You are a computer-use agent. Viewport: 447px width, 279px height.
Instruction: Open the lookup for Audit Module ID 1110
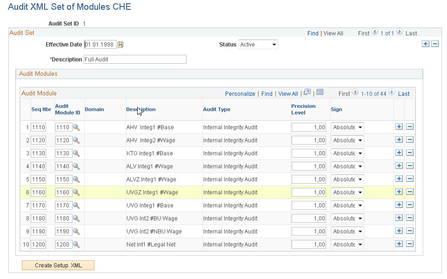76,127
